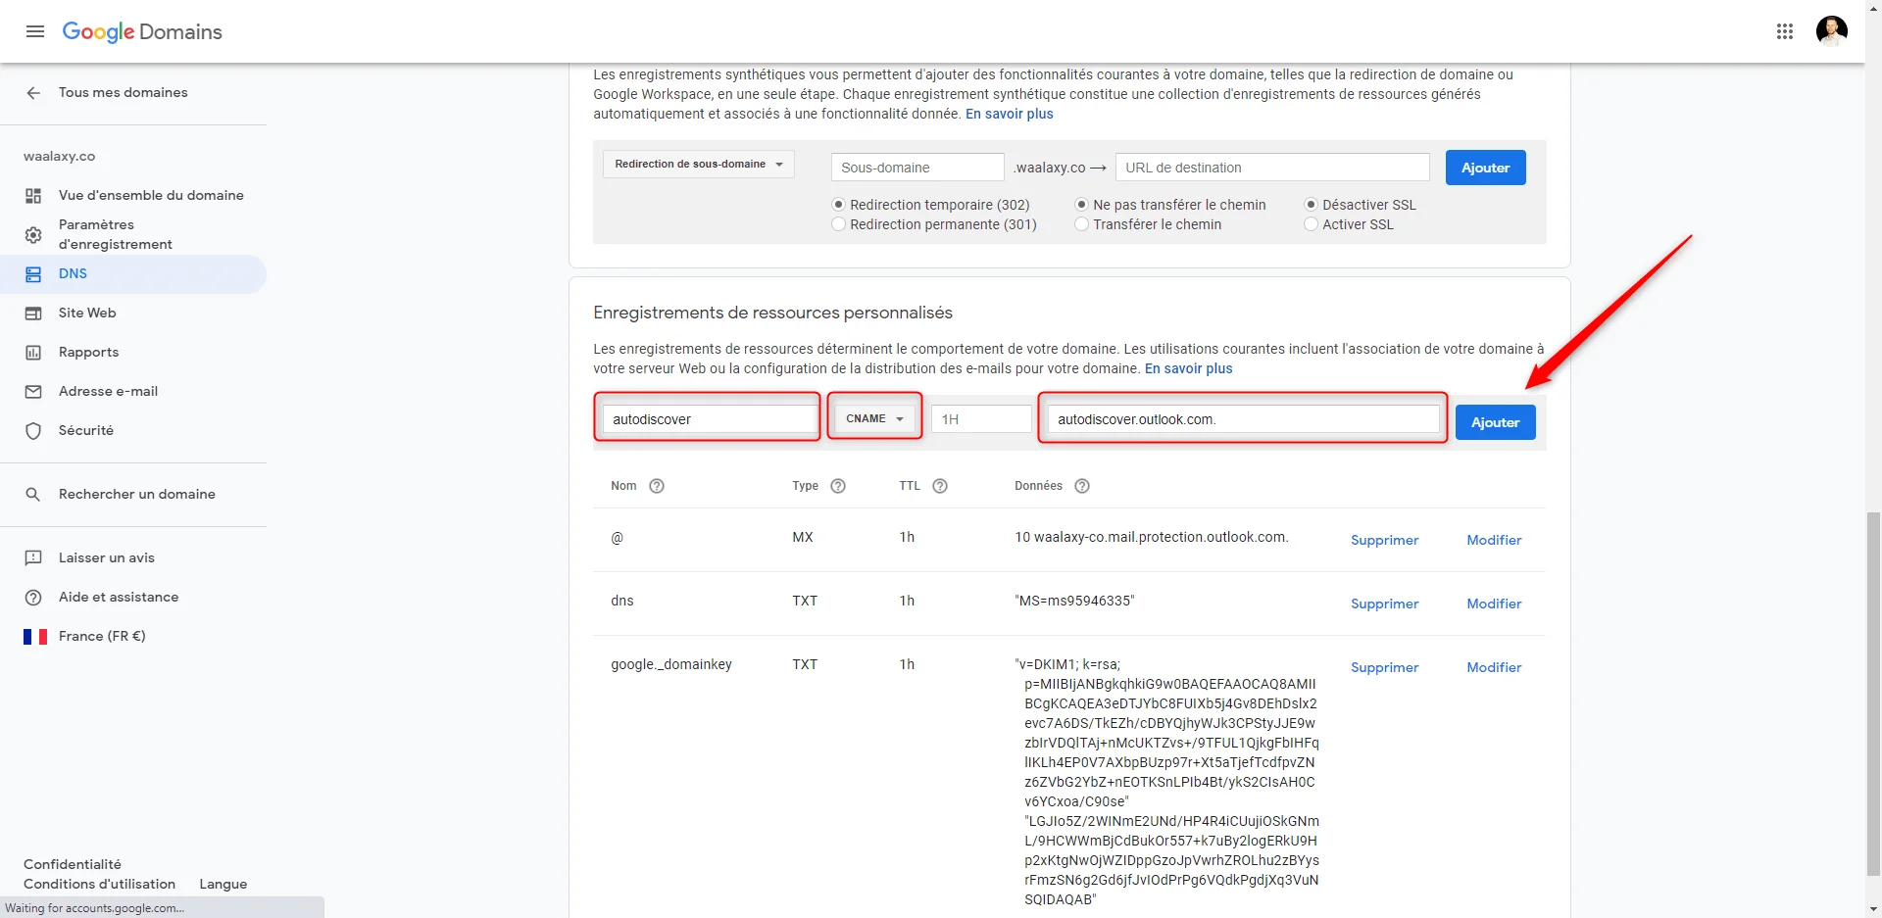Viewport: 1882px width, 918px height.
Task: Open Rapports section
Action: 88,353
